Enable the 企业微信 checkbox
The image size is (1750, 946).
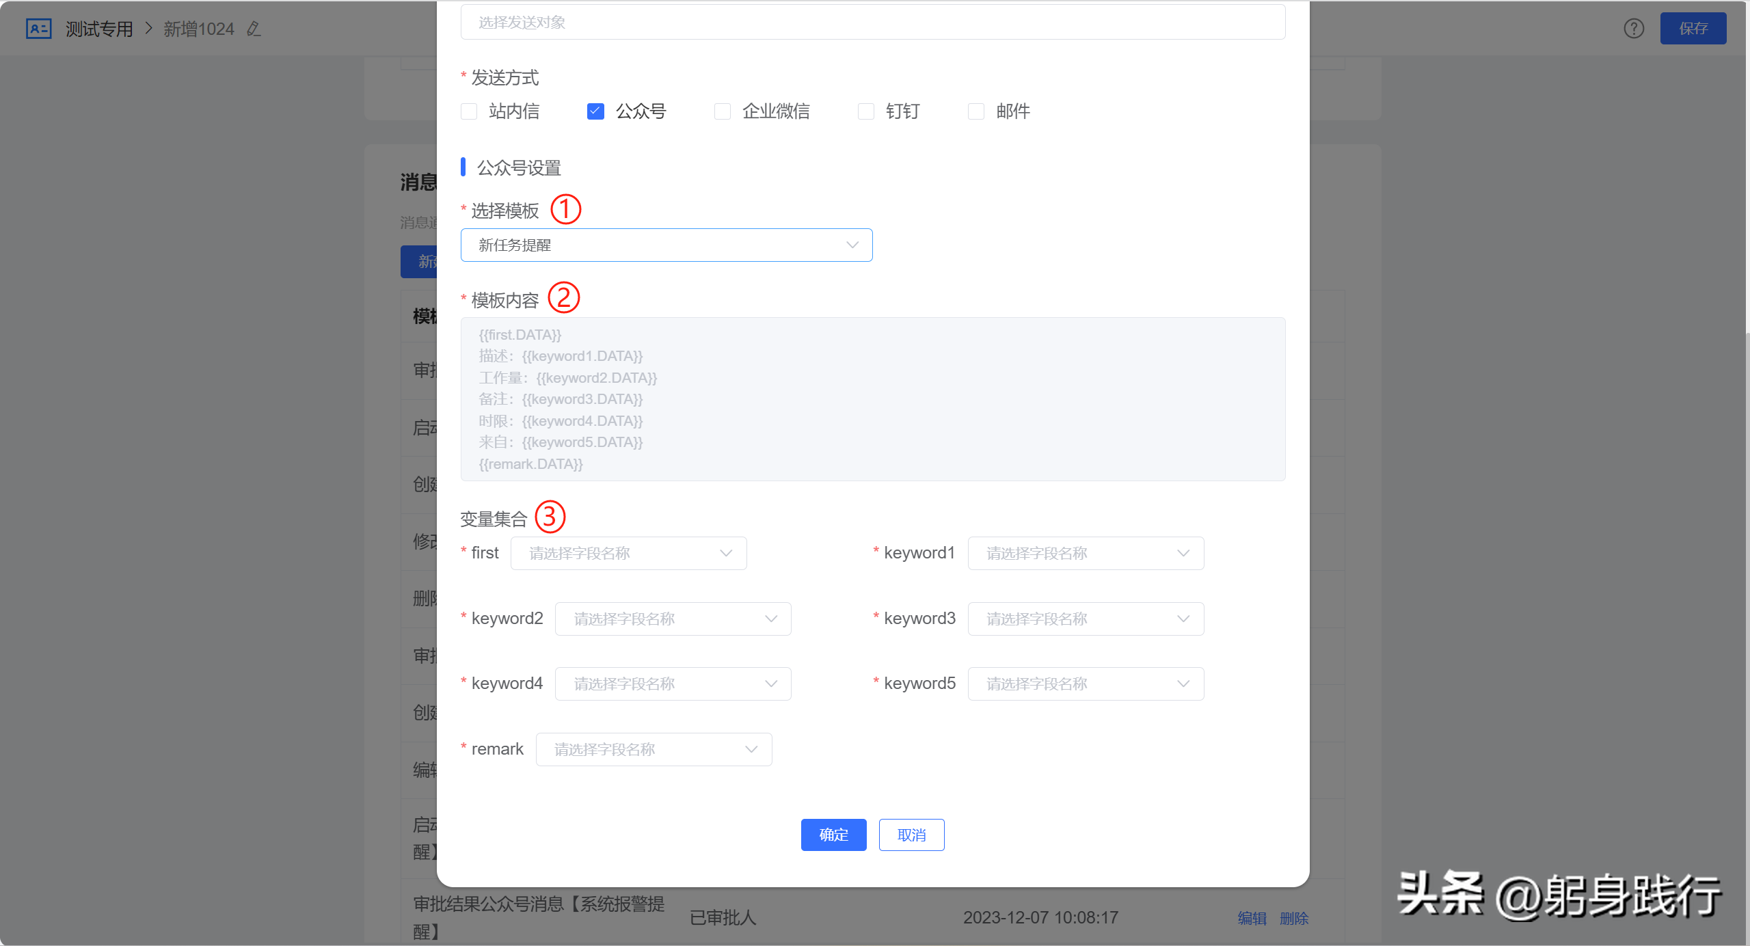pyautogui.click(x=723, y=111)
